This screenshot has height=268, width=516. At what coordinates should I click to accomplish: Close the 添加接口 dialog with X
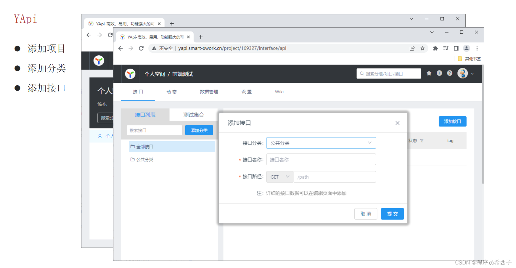[x=398, y=123]
